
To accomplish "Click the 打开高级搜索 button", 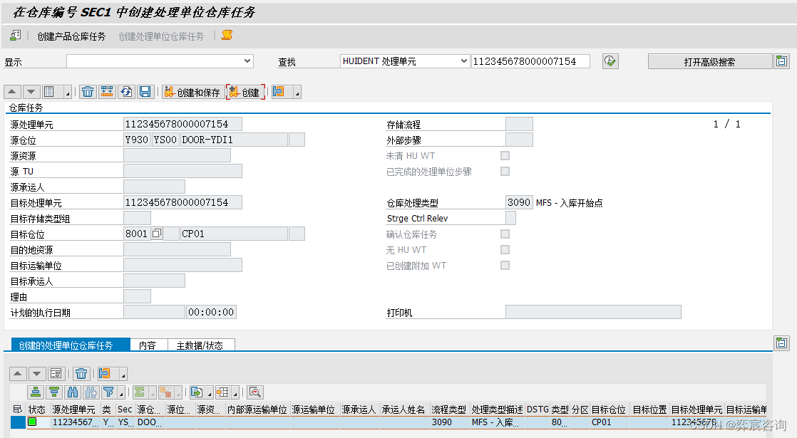I will pos(709,61).
